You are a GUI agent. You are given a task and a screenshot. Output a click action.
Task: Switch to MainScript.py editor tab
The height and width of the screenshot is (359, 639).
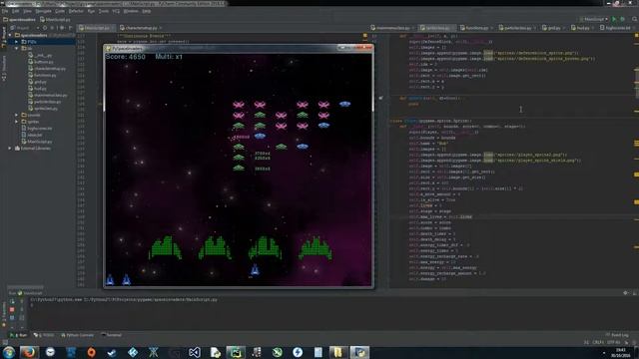coord(97,28)
